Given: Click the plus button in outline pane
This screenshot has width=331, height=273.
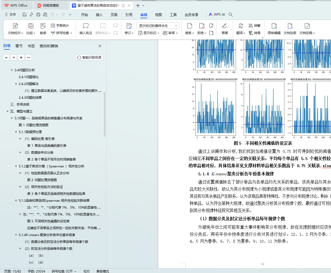Looking at the screenshot, I should 21,57.
